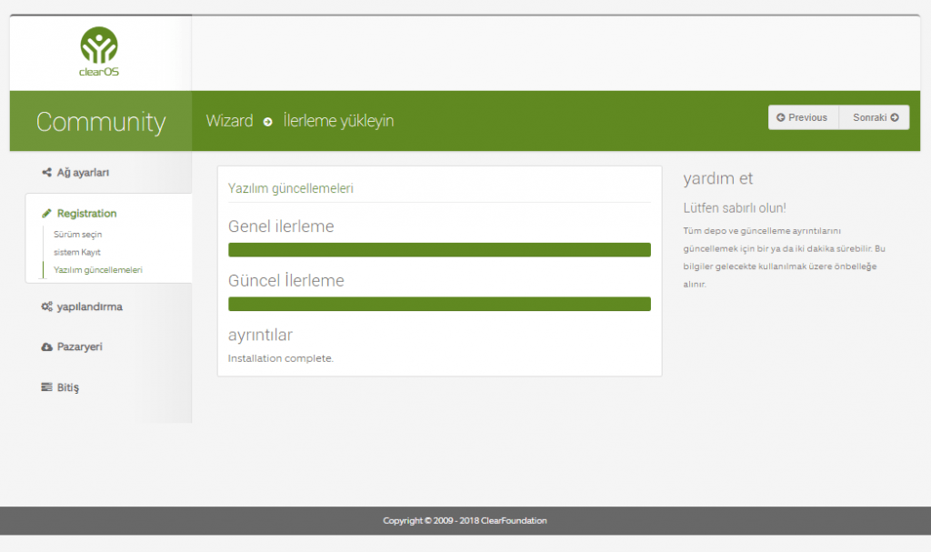Select Yazılım güncellemeleri sub-step
The height and width of the screenshot is (552, 931).
coord(97,270)
